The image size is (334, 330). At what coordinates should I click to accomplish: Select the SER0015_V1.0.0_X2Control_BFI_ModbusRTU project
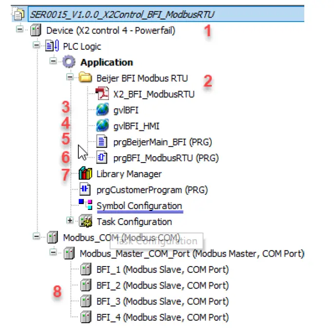(122, 15)
